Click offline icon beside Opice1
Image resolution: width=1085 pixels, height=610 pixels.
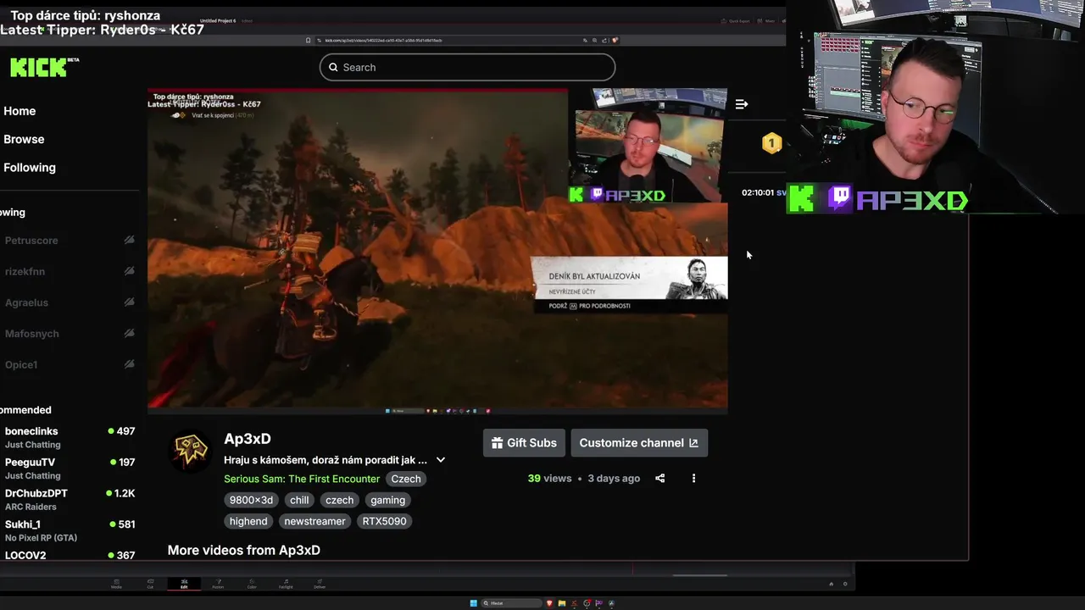(129, 364)
